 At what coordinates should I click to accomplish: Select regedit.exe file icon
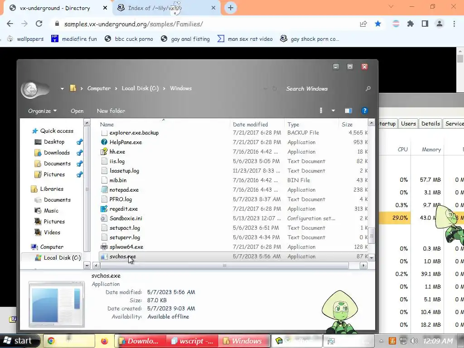point(104,208)
